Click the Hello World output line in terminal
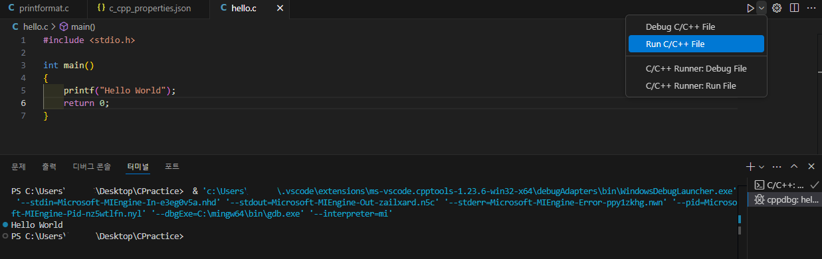 (37, 225)
